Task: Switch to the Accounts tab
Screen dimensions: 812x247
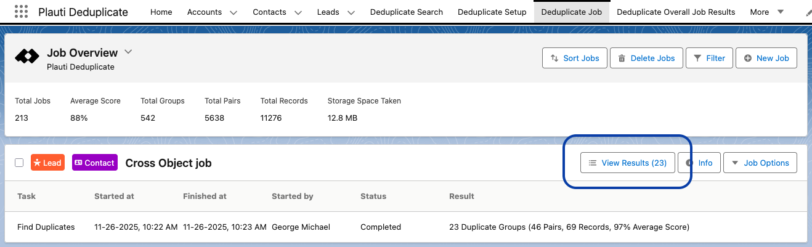Action: tap(205, 12)
